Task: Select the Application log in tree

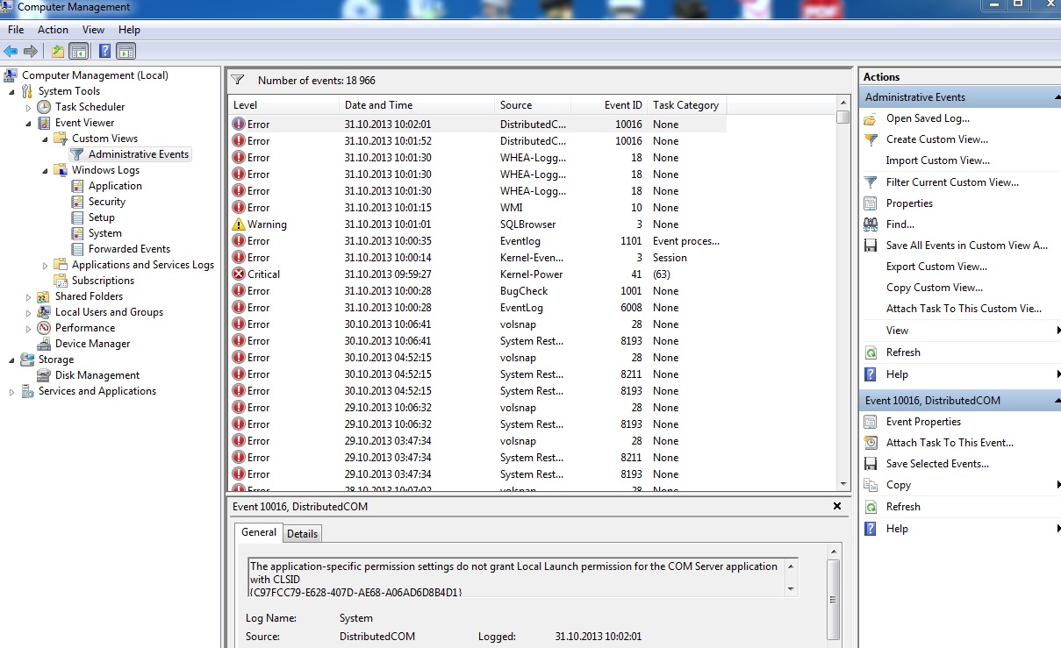Action: [115, 186]
